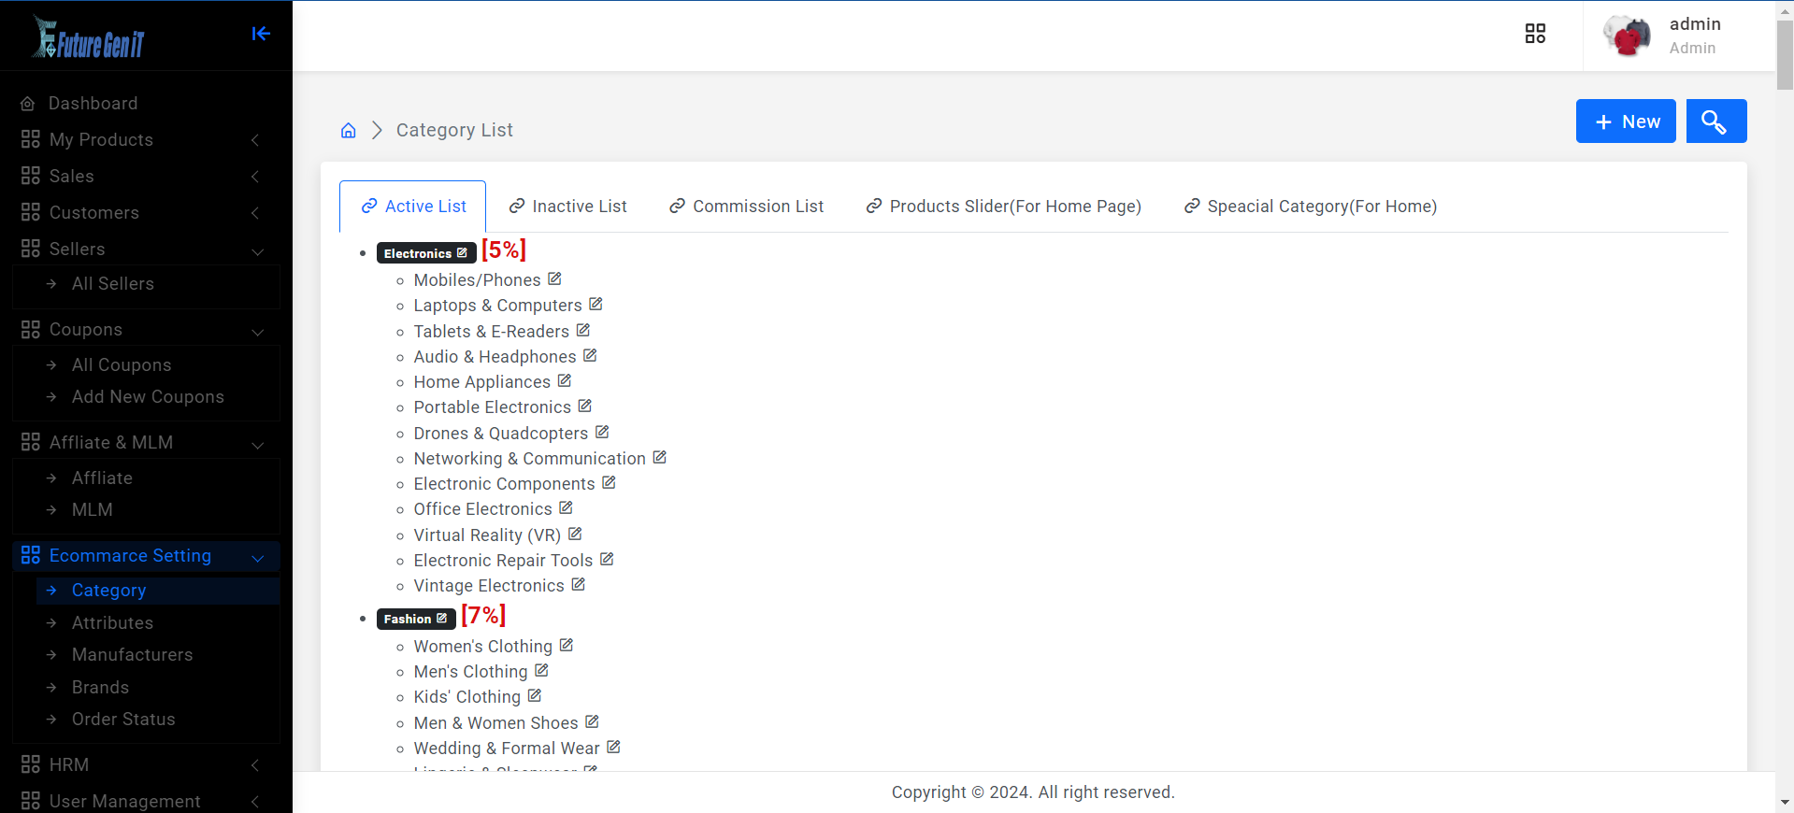Go to Attributes in Ecommerce Setting

pyautogui.click(x=112, y=623)
